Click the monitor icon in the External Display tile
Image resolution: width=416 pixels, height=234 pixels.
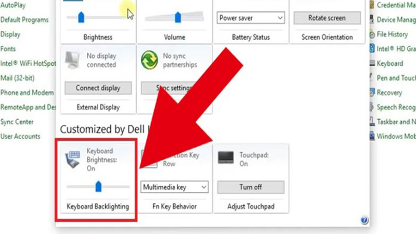click(x=72, y=60)
